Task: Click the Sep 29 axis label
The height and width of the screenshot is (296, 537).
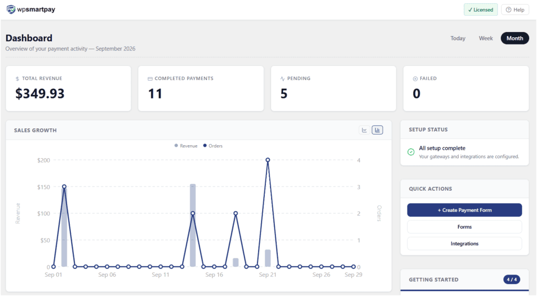Action: pos(353,275)
